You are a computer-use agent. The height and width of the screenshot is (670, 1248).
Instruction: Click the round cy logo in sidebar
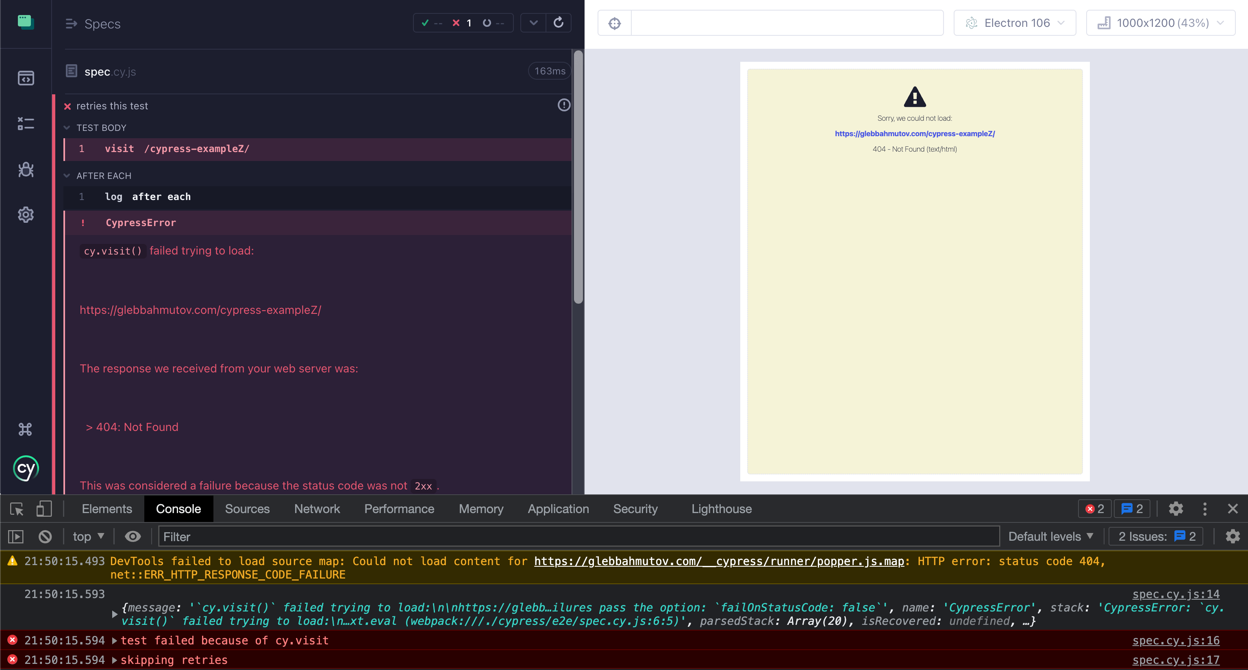coord(26,468)
